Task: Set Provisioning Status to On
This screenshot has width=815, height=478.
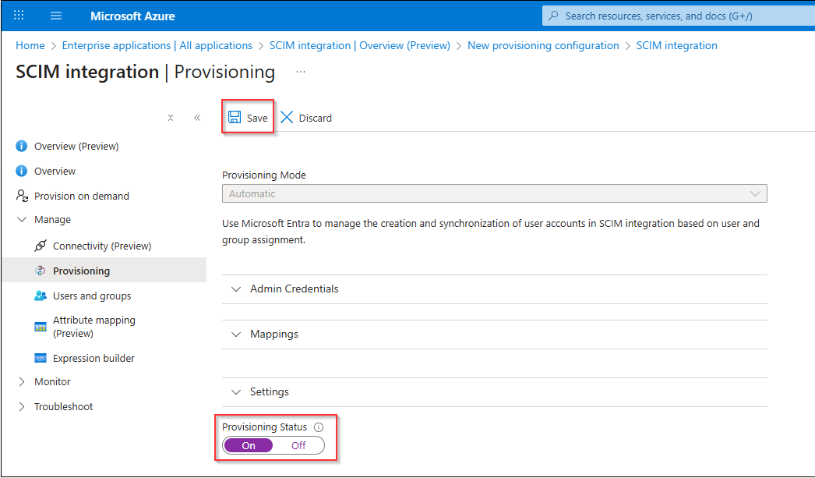Action: click(249, 446)
